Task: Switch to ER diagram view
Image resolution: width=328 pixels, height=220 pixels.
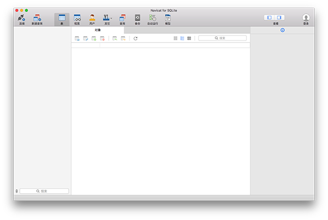Action: pos(189,38)
